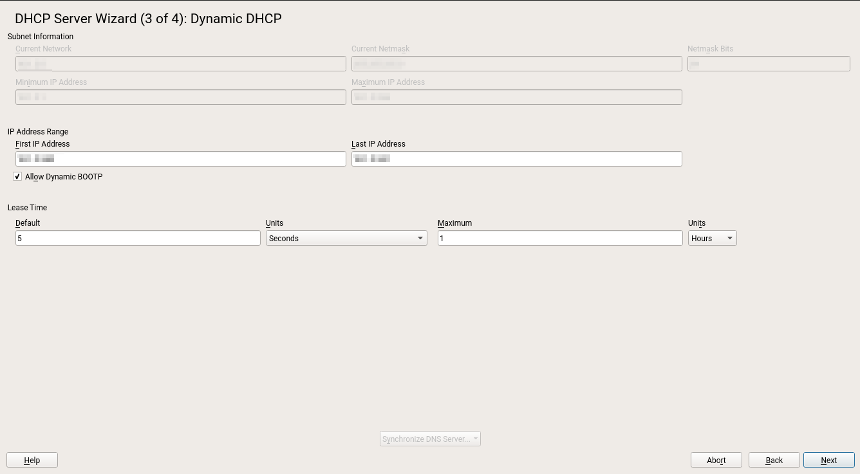Select the Default lease time input
This screenshot has width=860, height=474.
click(137, 237)
